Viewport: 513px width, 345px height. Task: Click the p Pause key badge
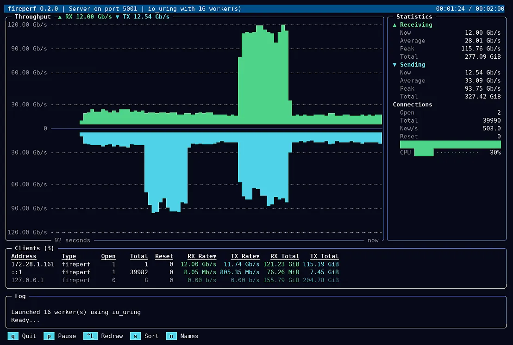49,336
